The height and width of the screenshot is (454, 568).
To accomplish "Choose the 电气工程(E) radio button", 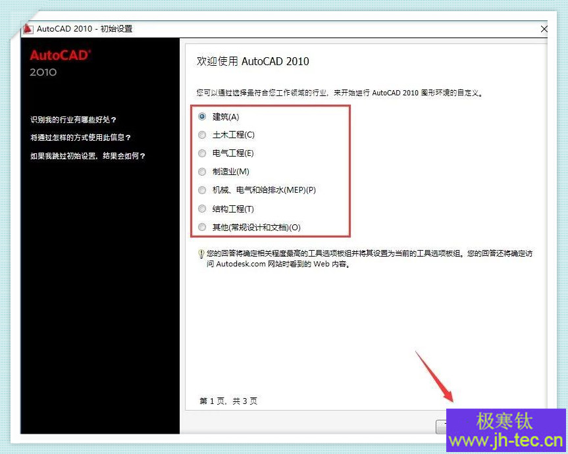I will click(x=202, y=153).
